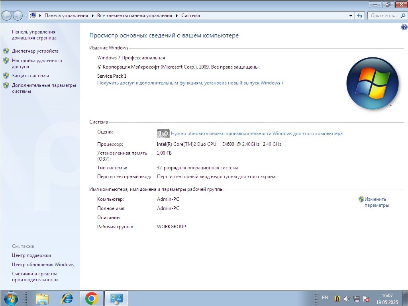The height and width of the screenshot is (306, 408).
Task: Click the help question mark icon
Action: point(404,27)
